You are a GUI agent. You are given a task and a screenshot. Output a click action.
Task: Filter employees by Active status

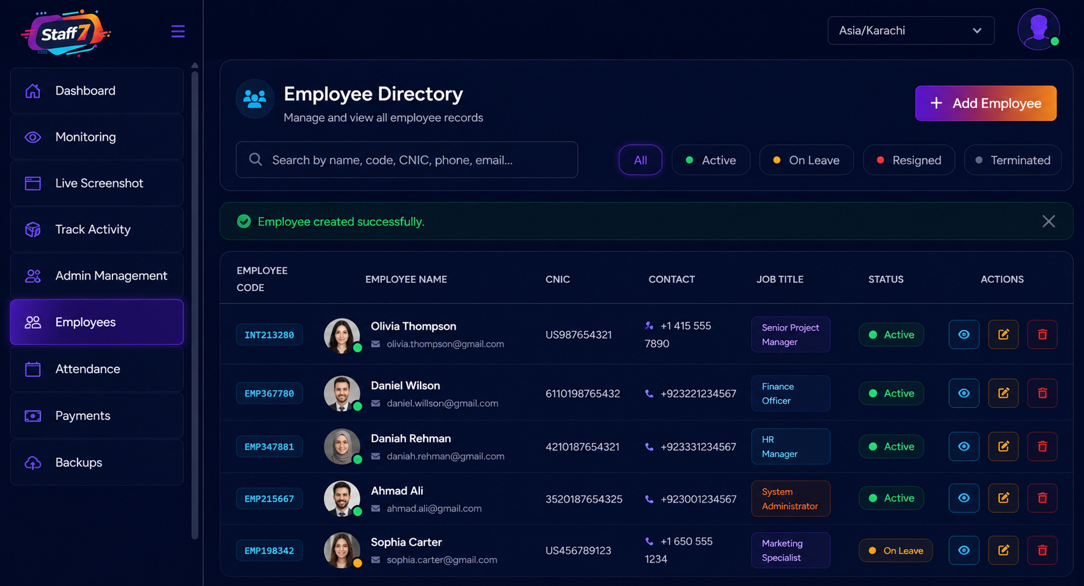710,160
